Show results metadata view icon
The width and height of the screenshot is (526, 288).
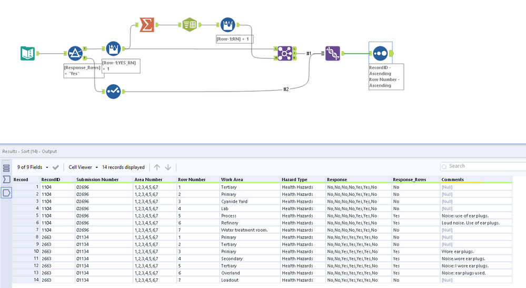tap(6, 180)
